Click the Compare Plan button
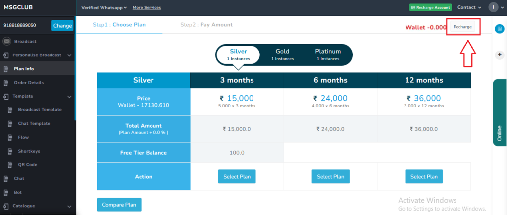This screenshot has width=507, height=215. click(119, 205)
